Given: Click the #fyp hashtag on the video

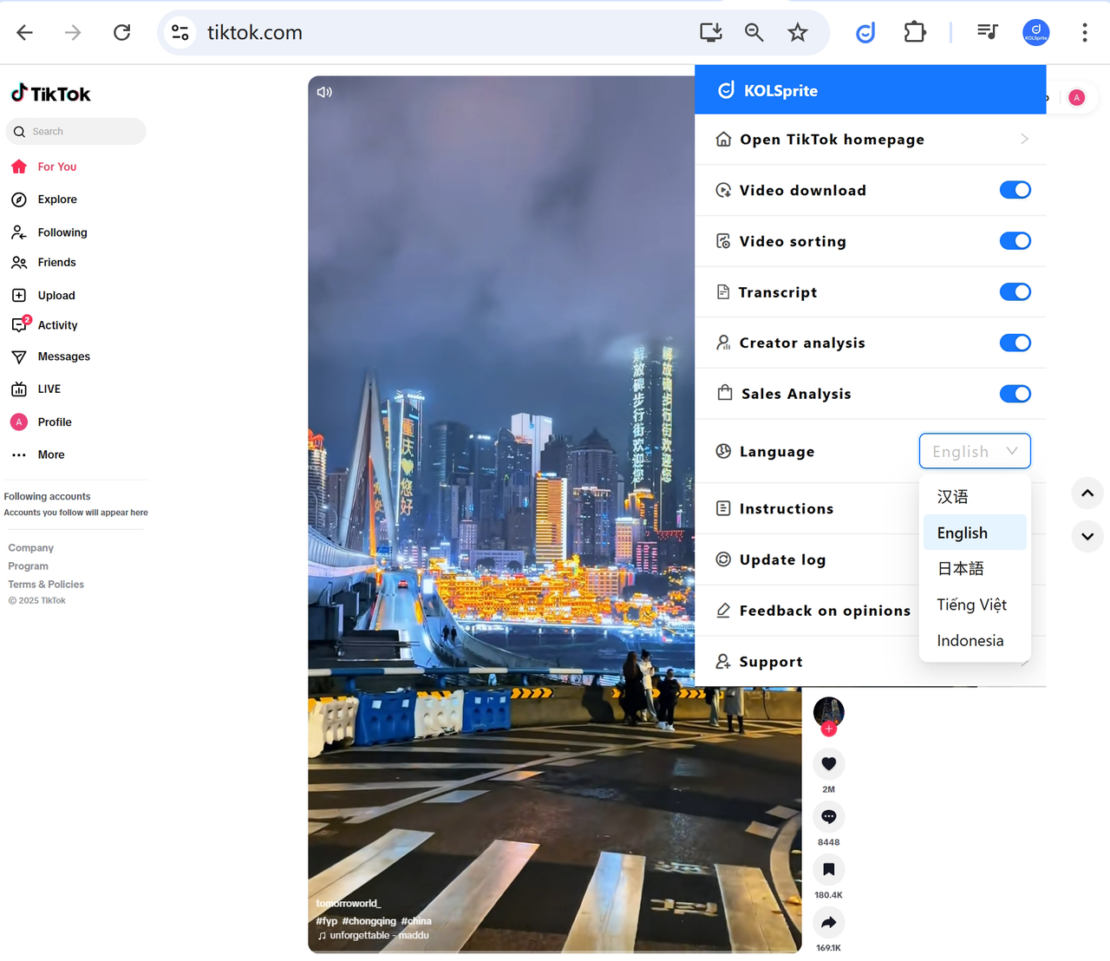Looking at the screenshot, I should point(327,921).
